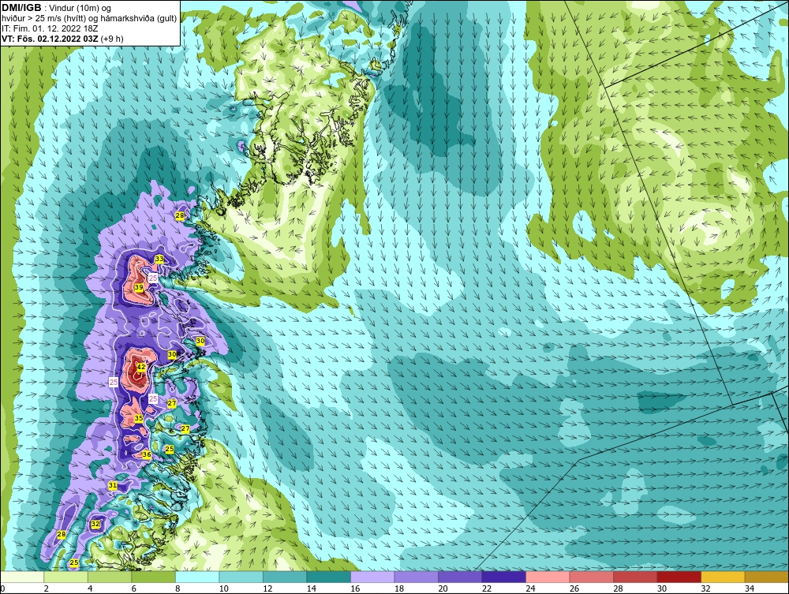This screenshot has width=789, height=594.
Task: Click the scale value 24 on color bar
Action: (x=530, y=588)
